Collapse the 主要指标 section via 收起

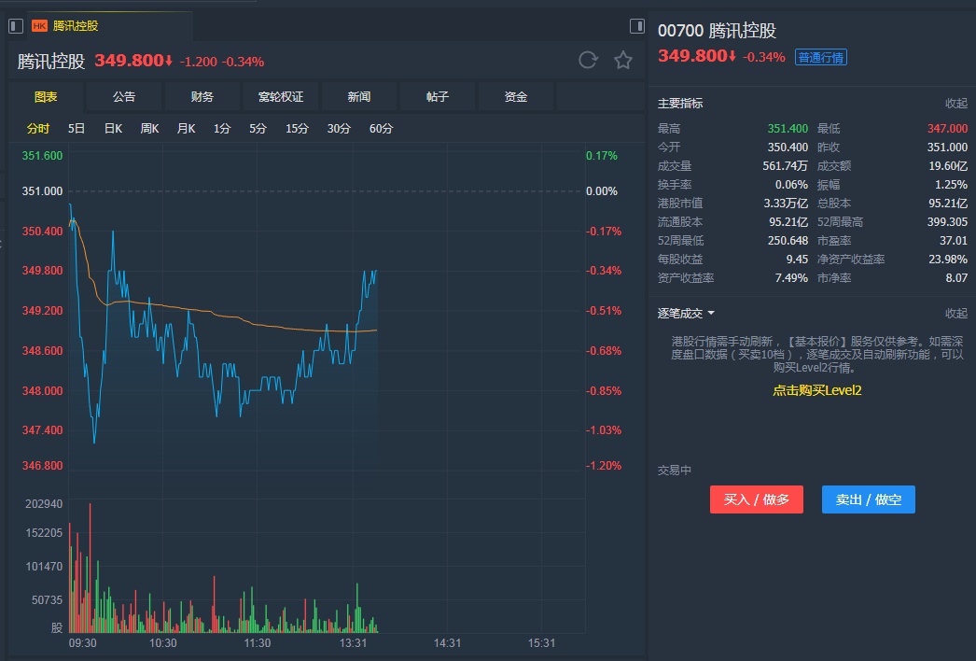point(956,104)
